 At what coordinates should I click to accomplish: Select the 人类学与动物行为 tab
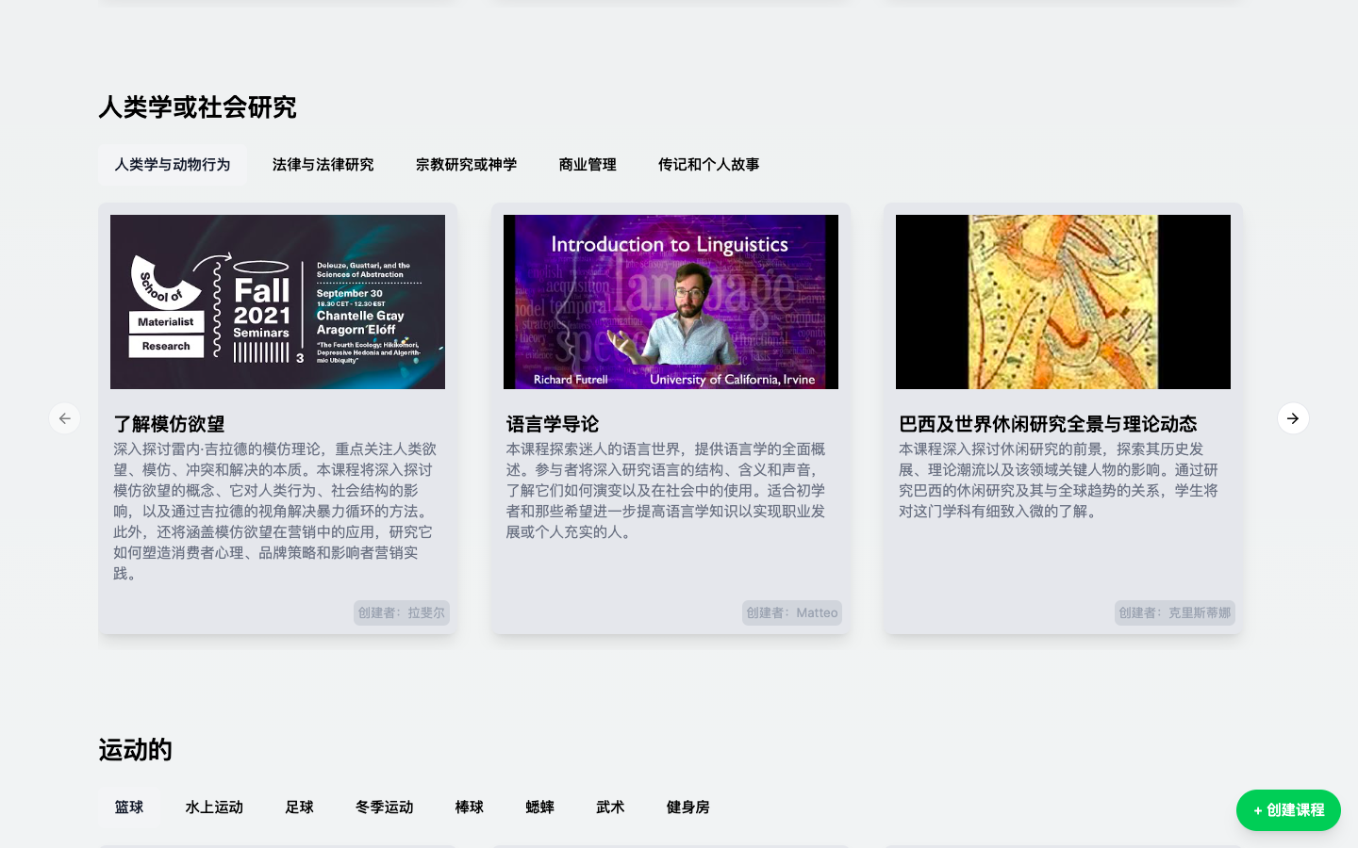(x=173, y=165)
